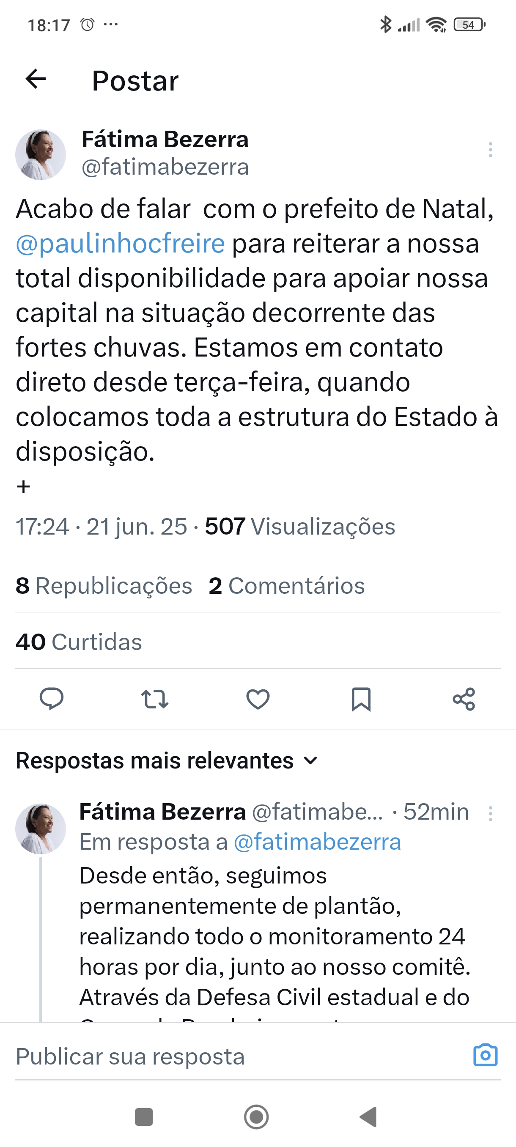Tap the reply author's avatar thumbnail
Viewport: 516px width, 1147px height.
coord(41,828)
